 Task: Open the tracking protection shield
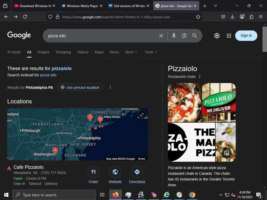[x=50, y=17]
